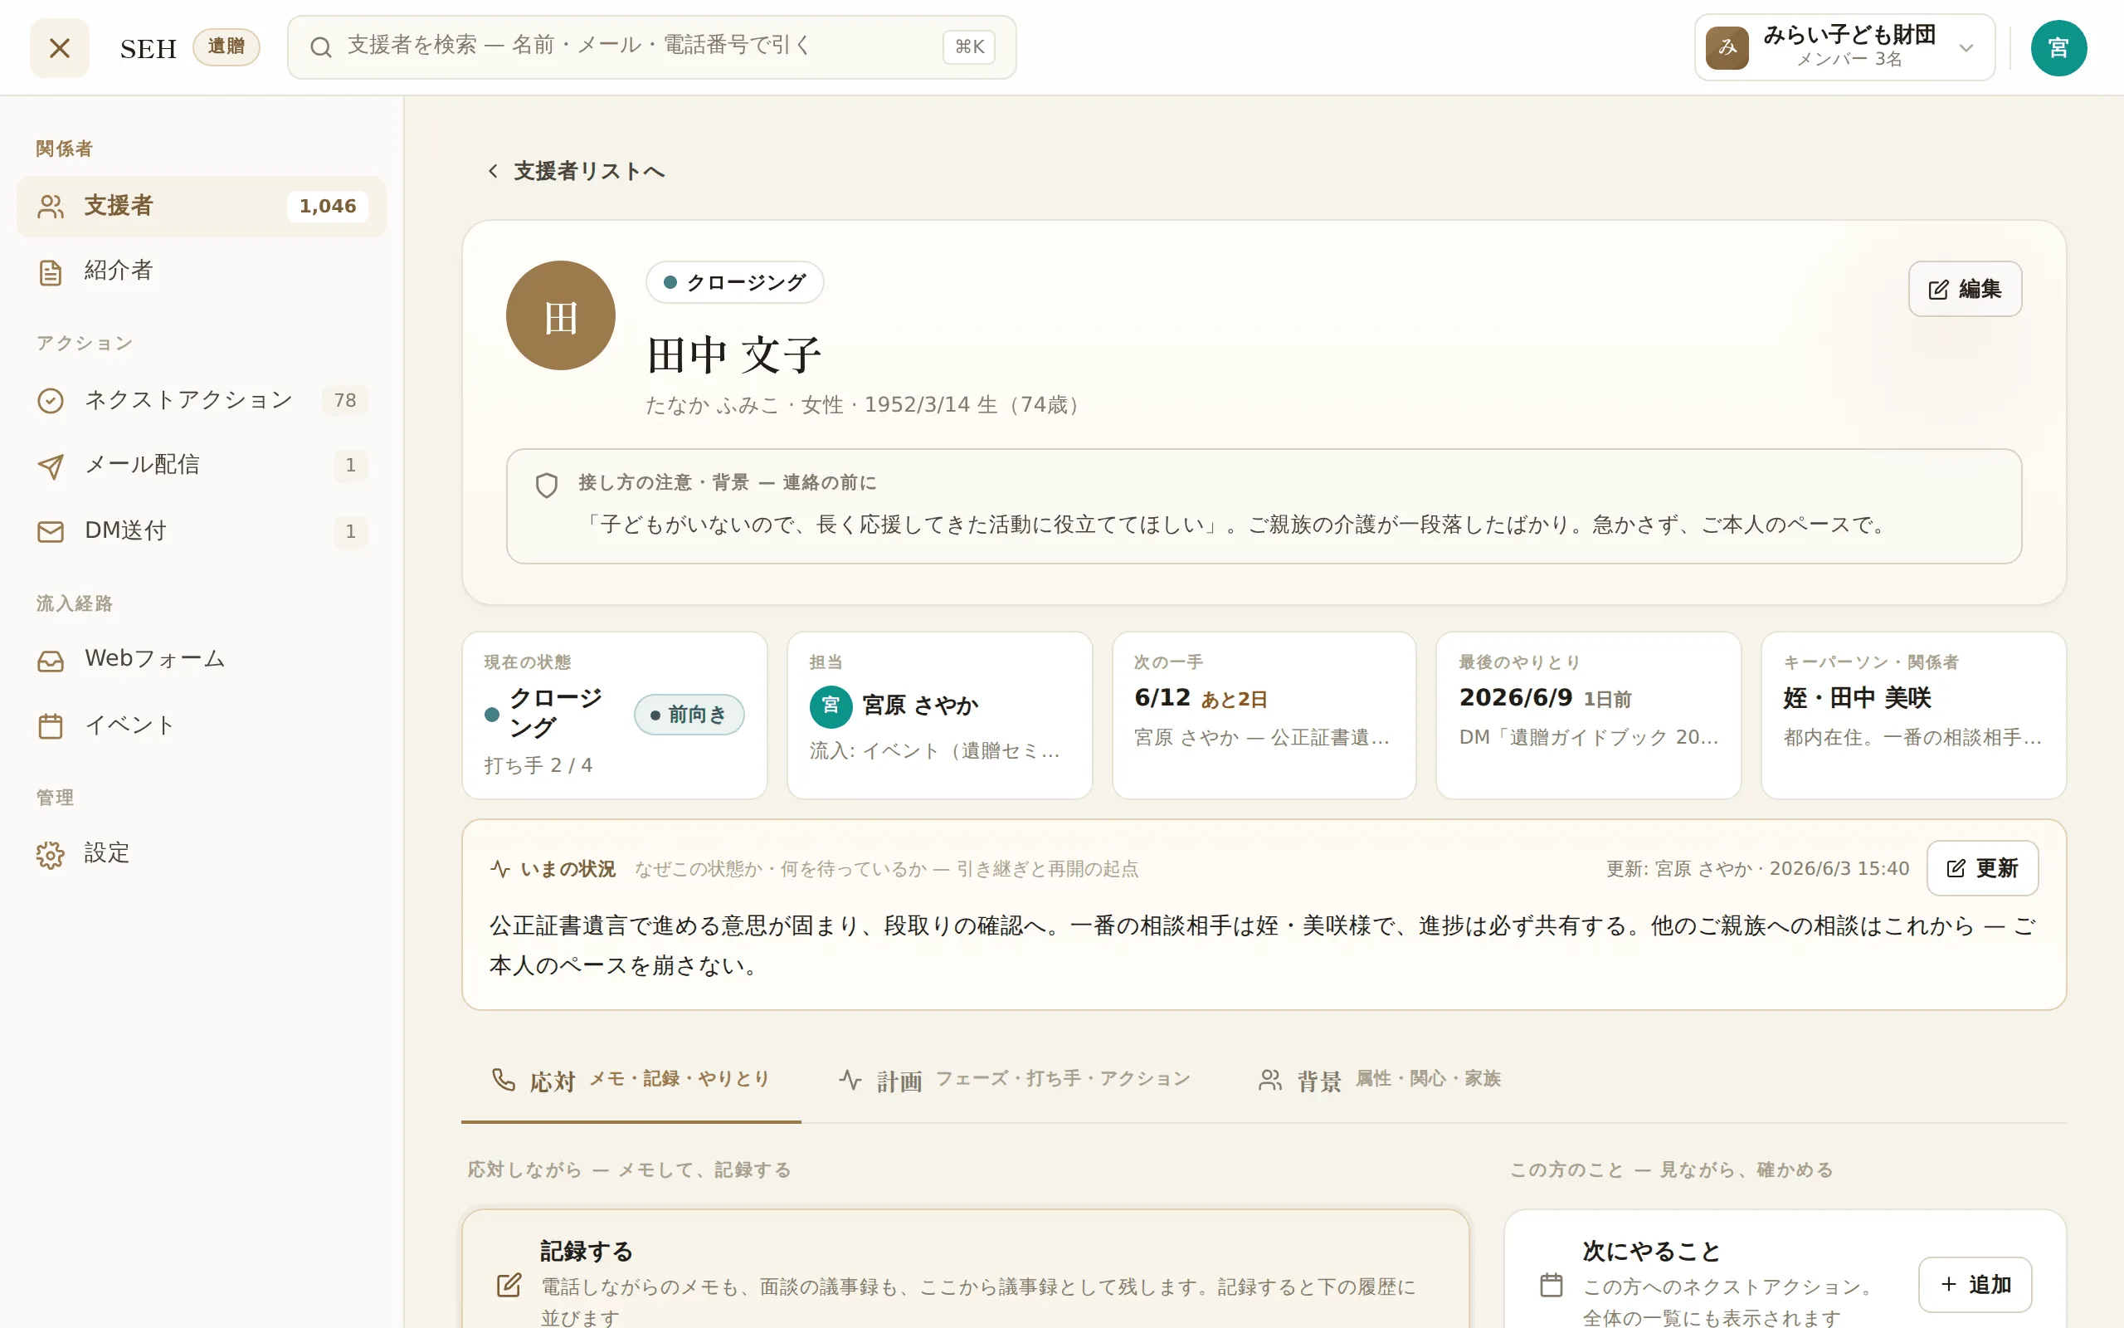Open 設定 in the sidebar
Viewport: 2124px width, 1328px height.
201,854
